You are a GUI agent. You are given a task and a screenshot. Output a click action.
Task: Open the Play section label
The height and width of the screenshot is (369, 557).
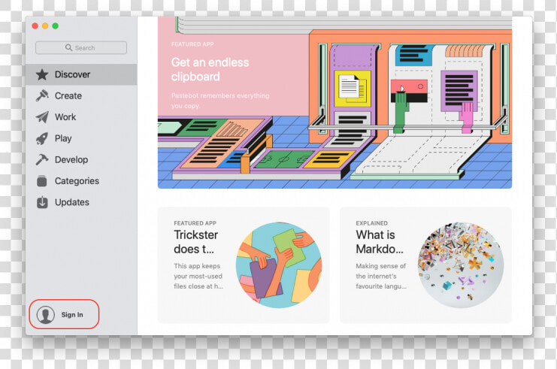click(63, 138)
